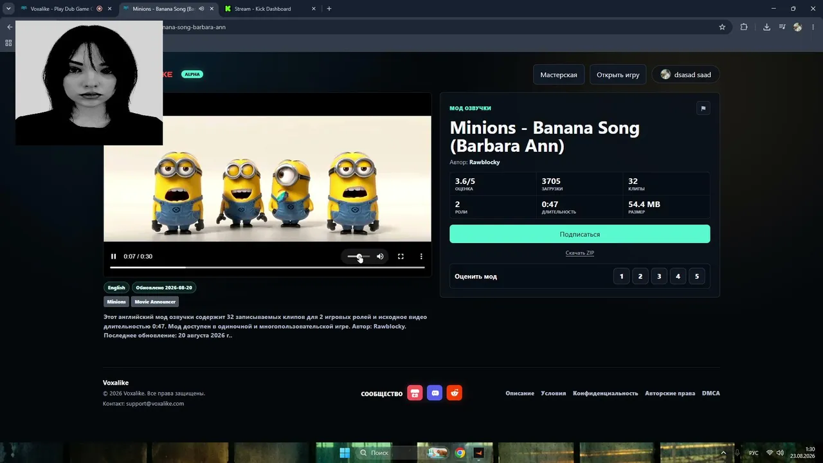Rate the mod 5 stars
The width and height of the screenshot is (823, 463).
pyautogui.click(x=697, y=277)
